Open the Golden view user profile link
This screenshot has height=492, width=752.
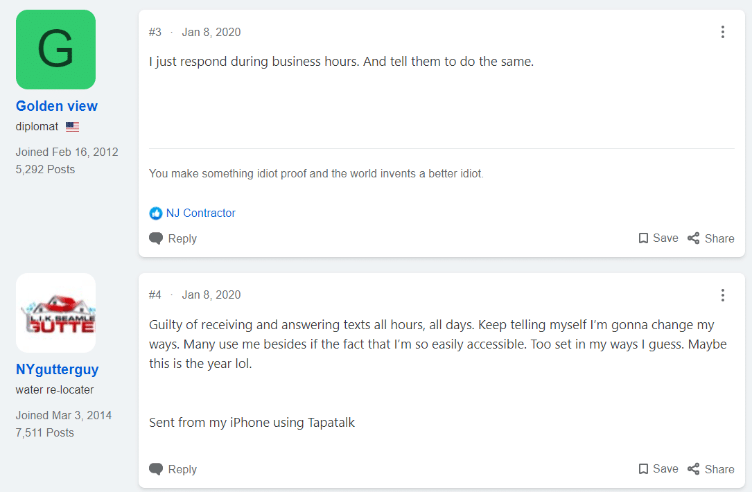click(57, 106)
